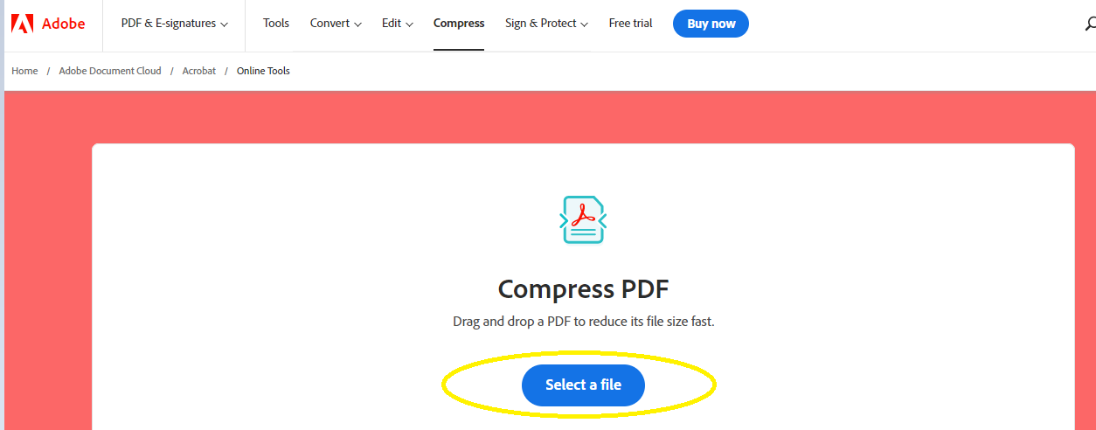The image size is (1096, 430).
Task: Open the Convert dropdown menu
Action: click(x=336, y=24)
